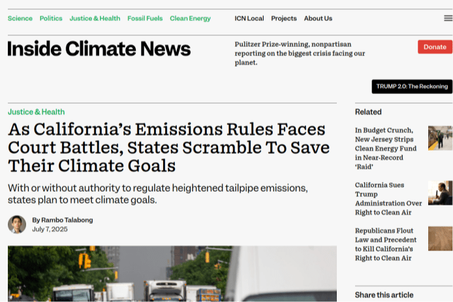Click the Justice & Health category label above headline

(x=36, y=112)
